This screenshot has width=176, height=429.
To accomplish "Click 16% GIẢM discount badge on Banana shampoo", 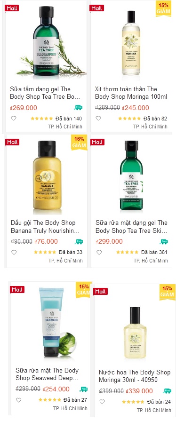I will (x=80, y=142).
